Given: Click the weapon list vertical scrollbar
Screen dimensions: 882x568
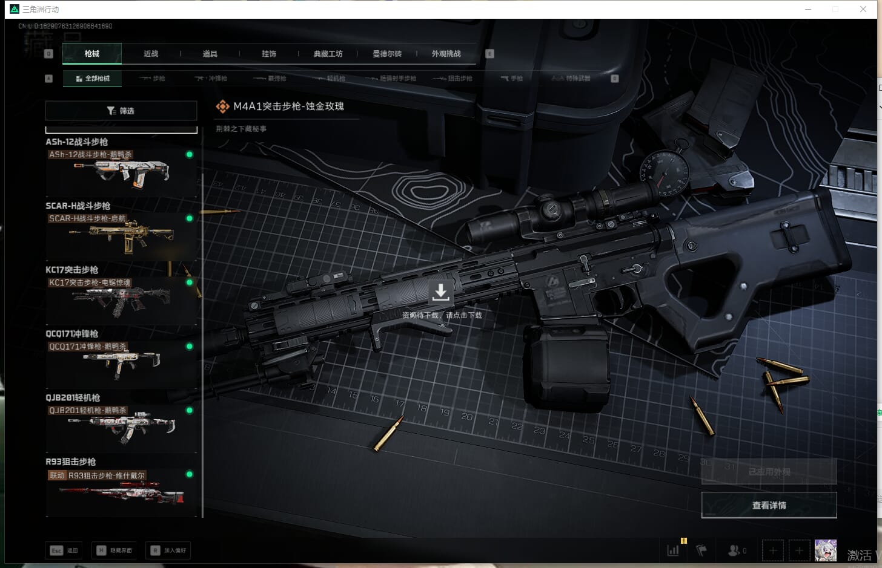Looking at the screenshot, I should (x=202, y=345).
